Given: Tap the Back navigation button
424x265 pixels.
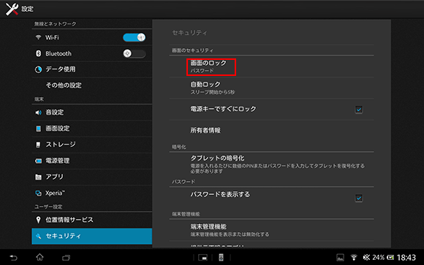Looking at the screenshot, I should [13, 258].
